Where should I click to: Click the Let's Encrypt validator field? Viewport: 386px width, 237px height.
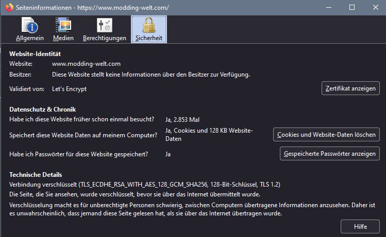coord(70,88)
